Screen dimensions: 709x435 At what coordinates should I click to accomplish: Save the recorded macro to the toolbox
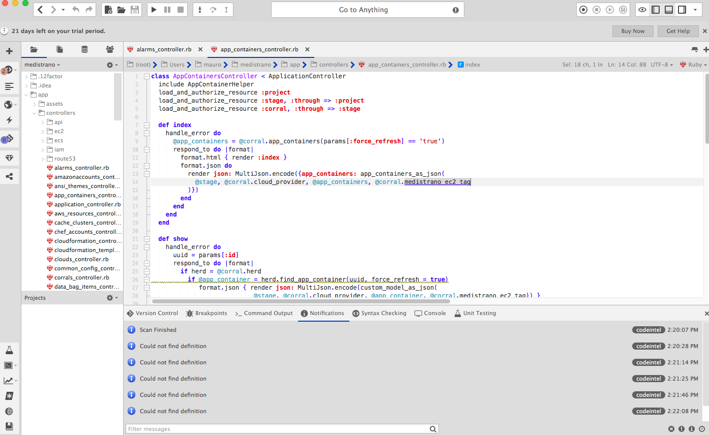tap(623, 10)
